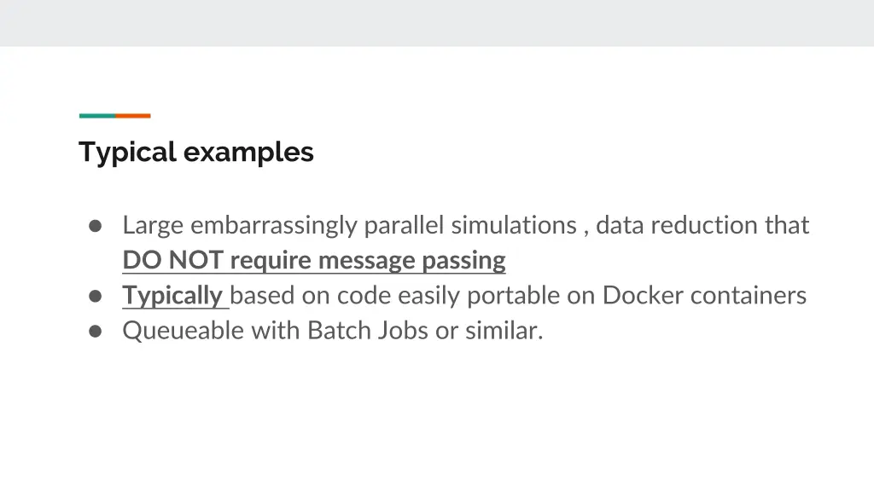Select the teal accent line segment
Image resolution: width=874 pixels, height=491 pixels.
pos(97,116)
